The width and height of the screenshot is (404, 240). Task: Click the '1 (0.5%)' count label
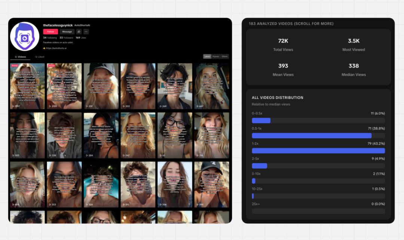[379, 189]
